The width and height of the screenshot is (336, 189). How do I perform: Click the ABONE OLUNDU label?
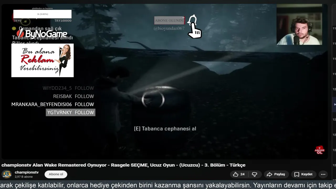(x=169, y=20)
